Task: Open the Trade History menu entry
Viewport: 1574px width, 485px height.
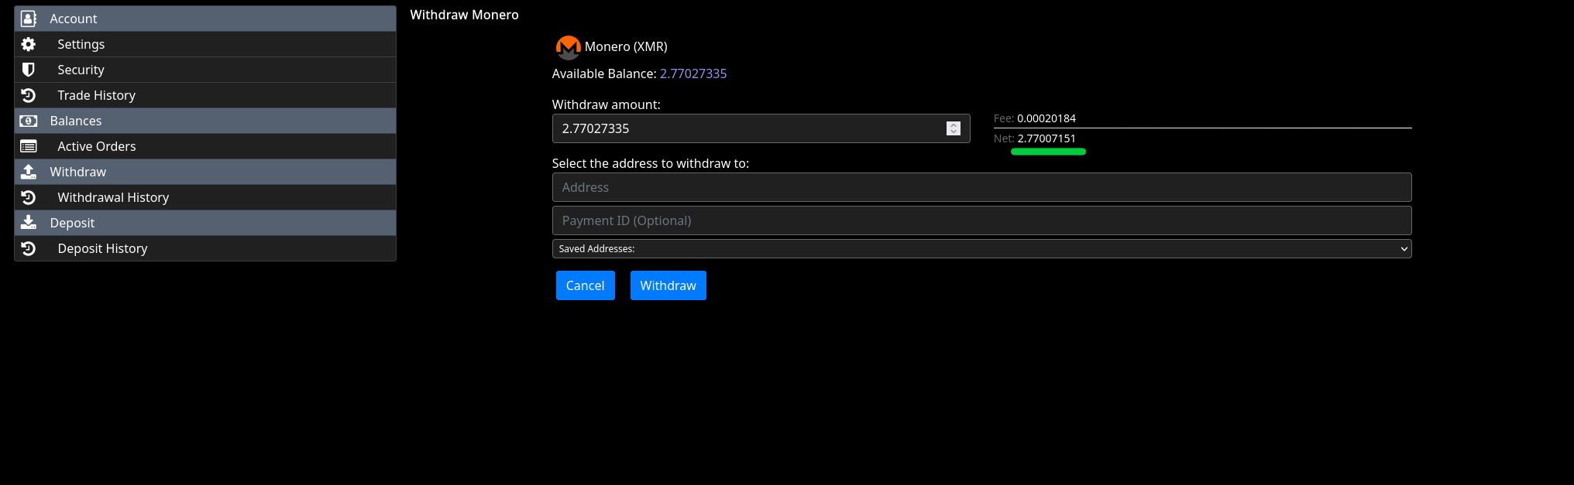Action: 96,95
